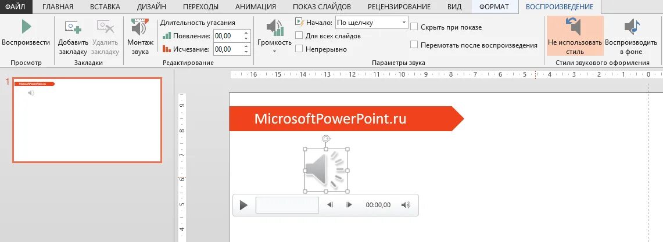This screenshot has height=242, width=663.
Task: Open the Начало dropdown set to По щелчку
Action: click(x=371, y=23)
